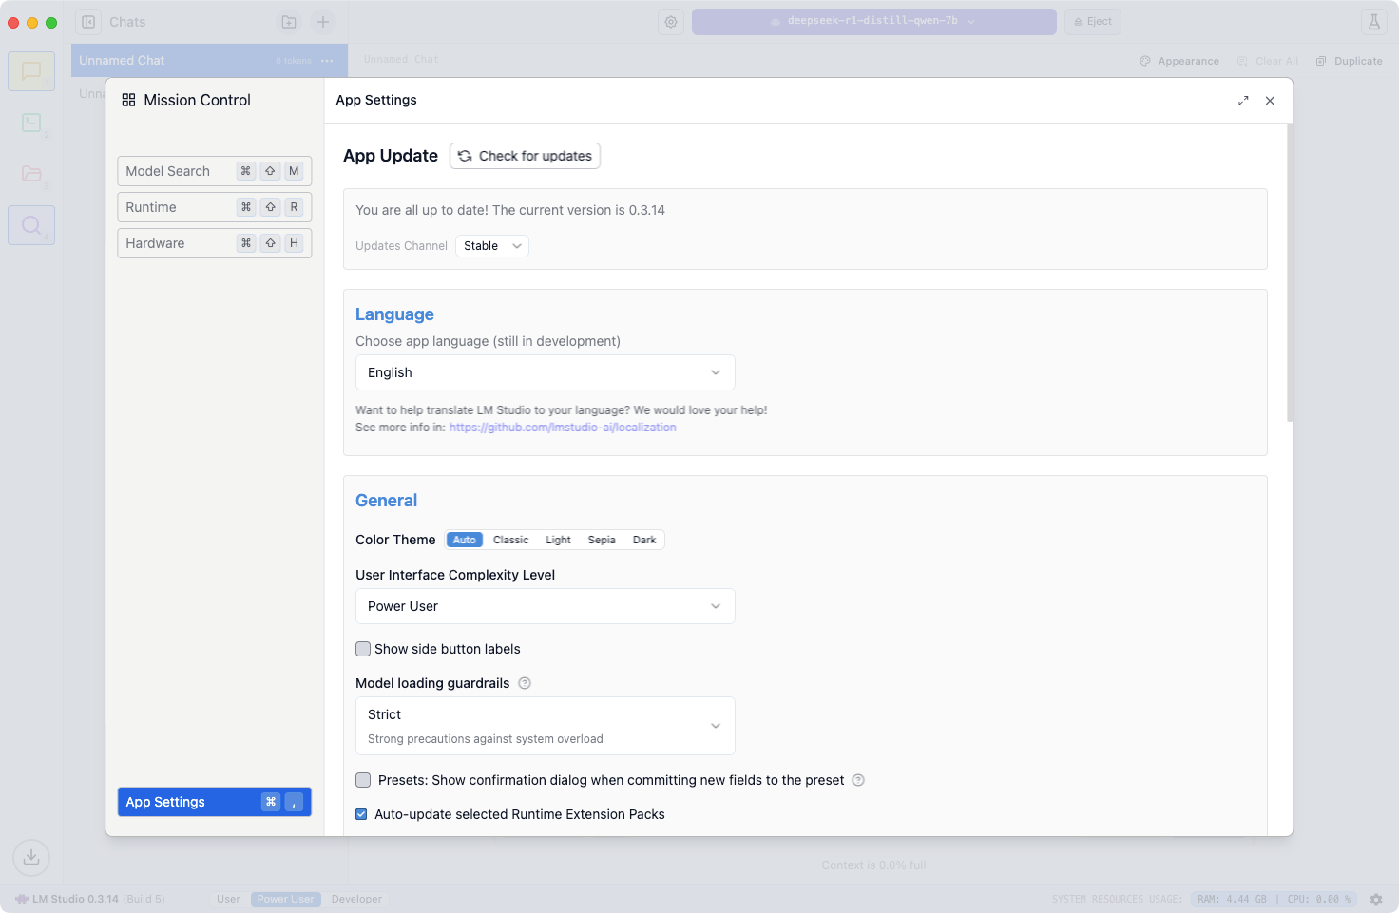1399x913 pixels.
Task: Open My Models folder sidebar icon
Action: point(31,174)
